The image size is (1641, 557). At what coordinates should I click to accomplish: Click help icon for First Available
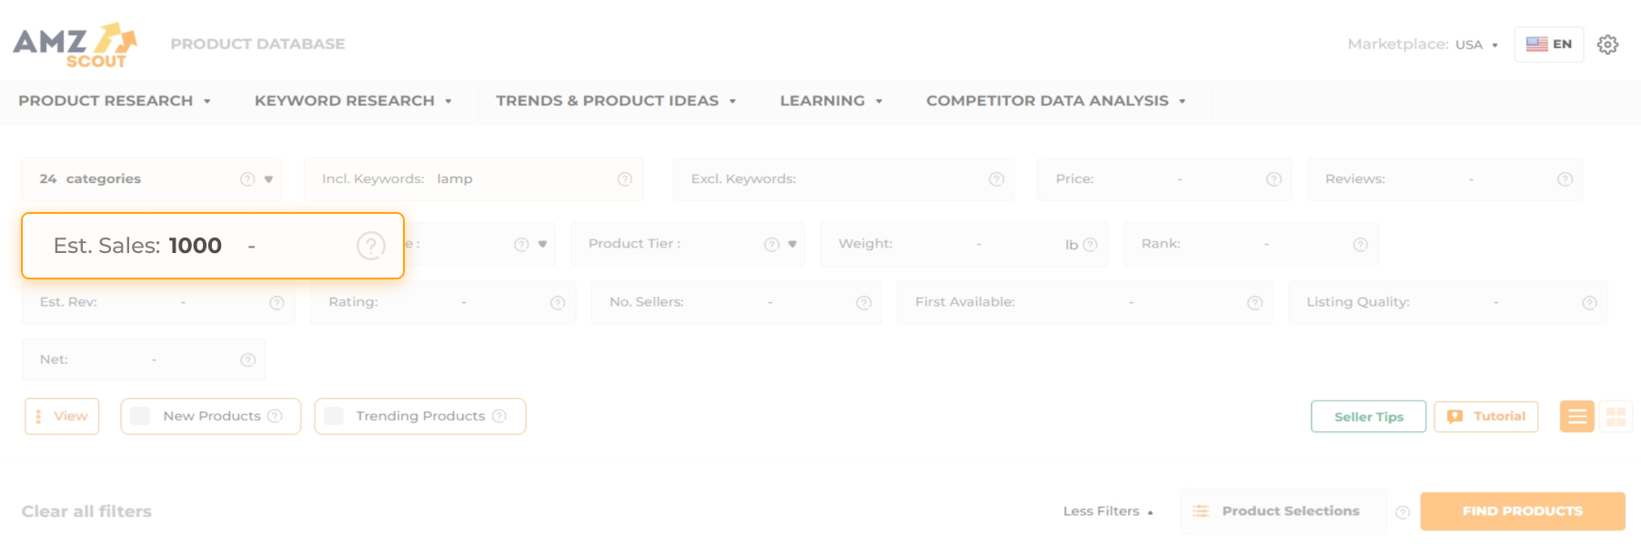[x=1254, y=302]
